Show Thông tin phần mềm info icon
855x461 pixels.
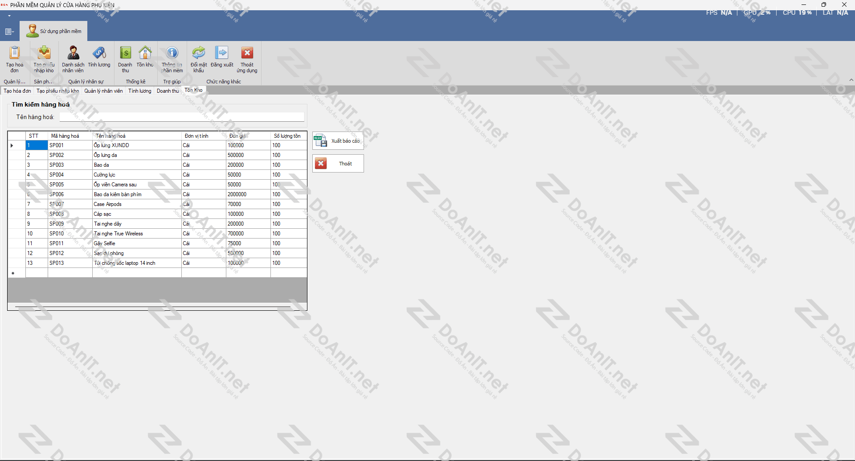[172, 59]
